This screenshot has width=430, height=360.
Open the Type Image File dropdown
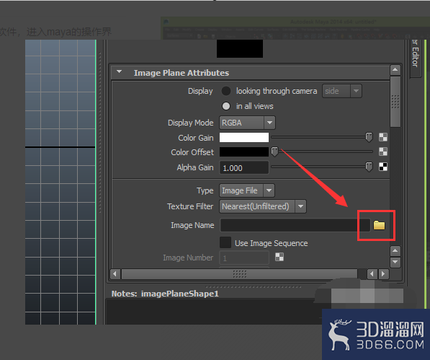point(247,190)
